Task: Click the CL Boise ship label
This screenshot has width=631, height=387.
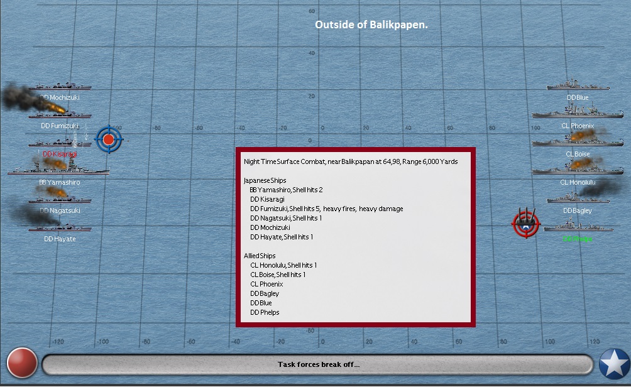Action: click(x=578, y=154)
